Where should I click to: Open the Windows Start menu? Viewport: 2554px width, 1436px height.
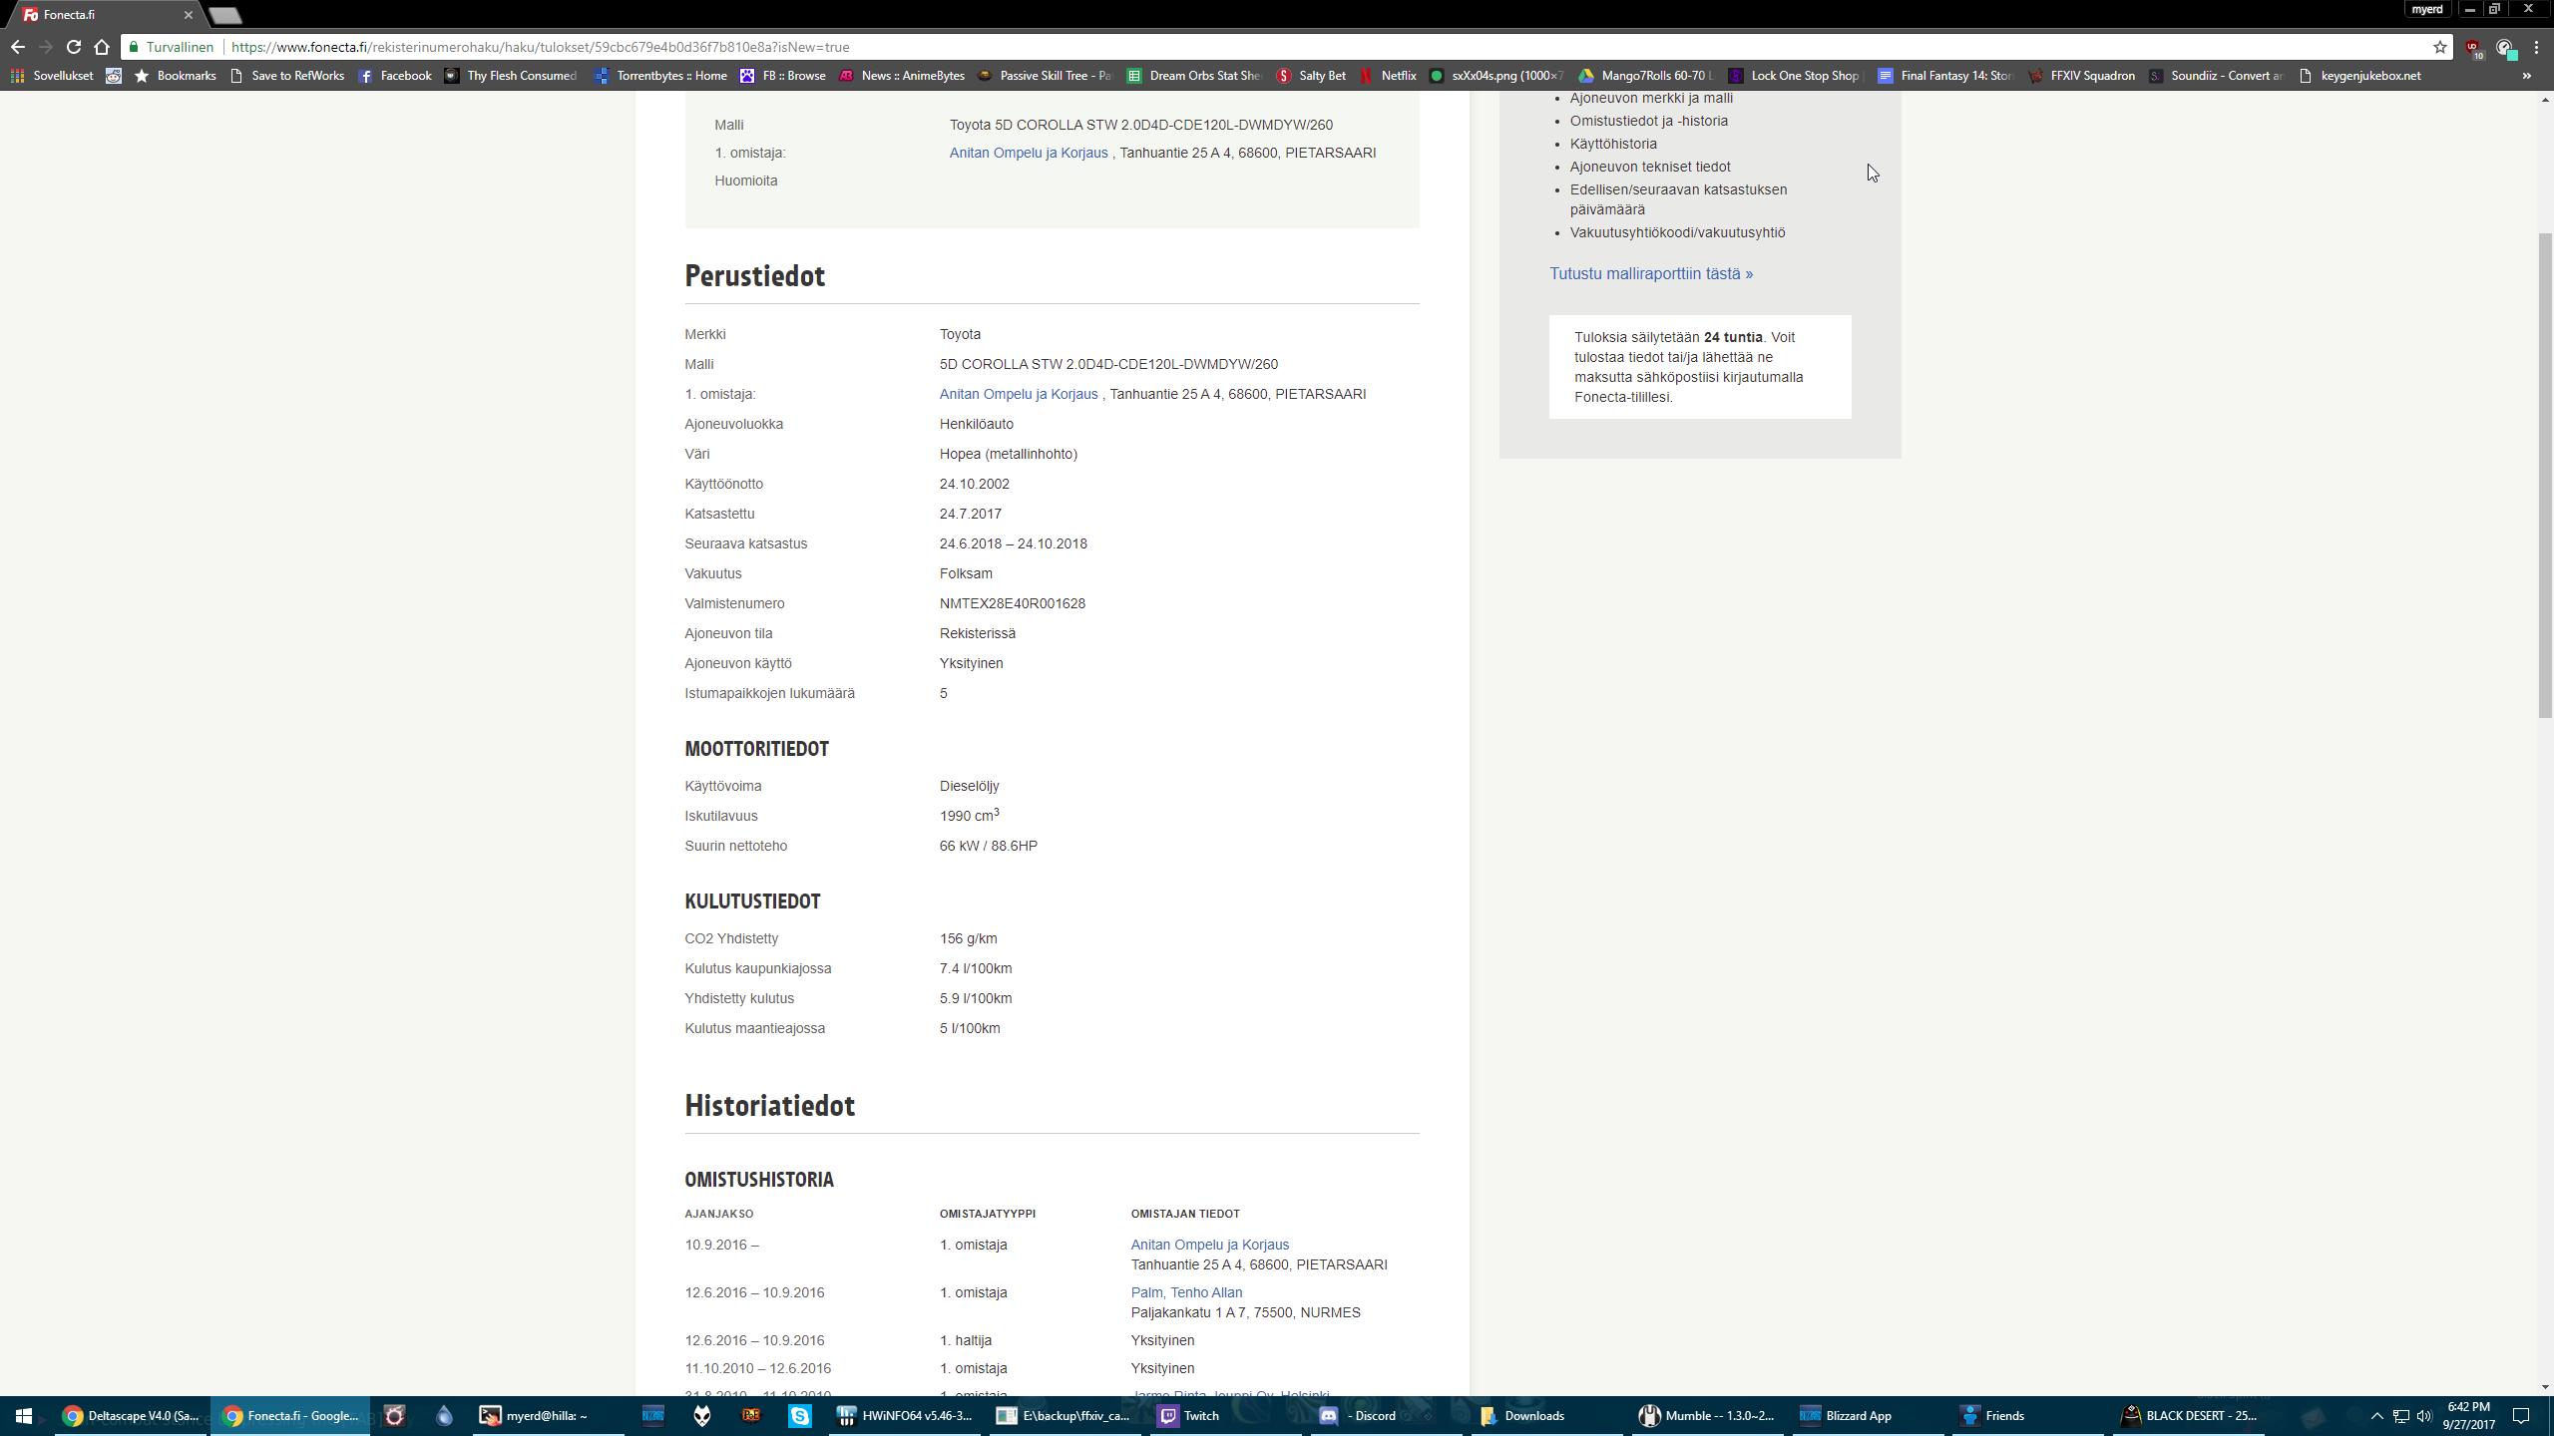[24, 1416]
